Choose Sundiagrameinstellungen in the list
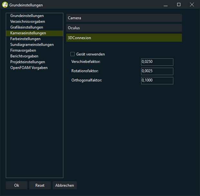Image resolution: width=200 pixels, height=196 pixels. pyautogui.click(x=34, y=45)
